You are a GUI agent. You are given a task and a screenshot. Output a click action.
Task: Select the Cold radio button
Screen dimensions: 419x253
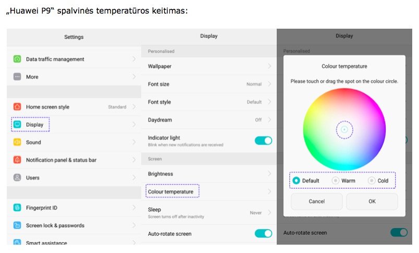pos(372,180)
